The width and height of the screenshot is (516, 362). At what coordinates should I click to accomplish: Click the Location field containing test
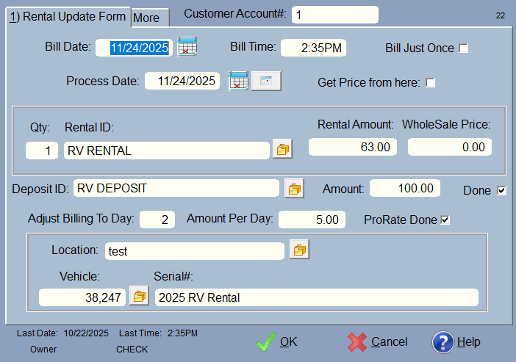(x=195, y=251)
